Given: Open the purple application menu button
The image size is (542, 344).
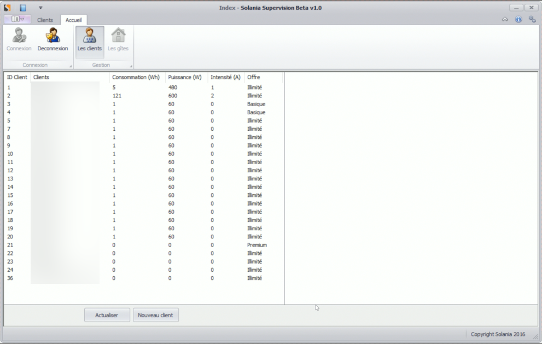Looking at the screenshot, I should 18,19.
